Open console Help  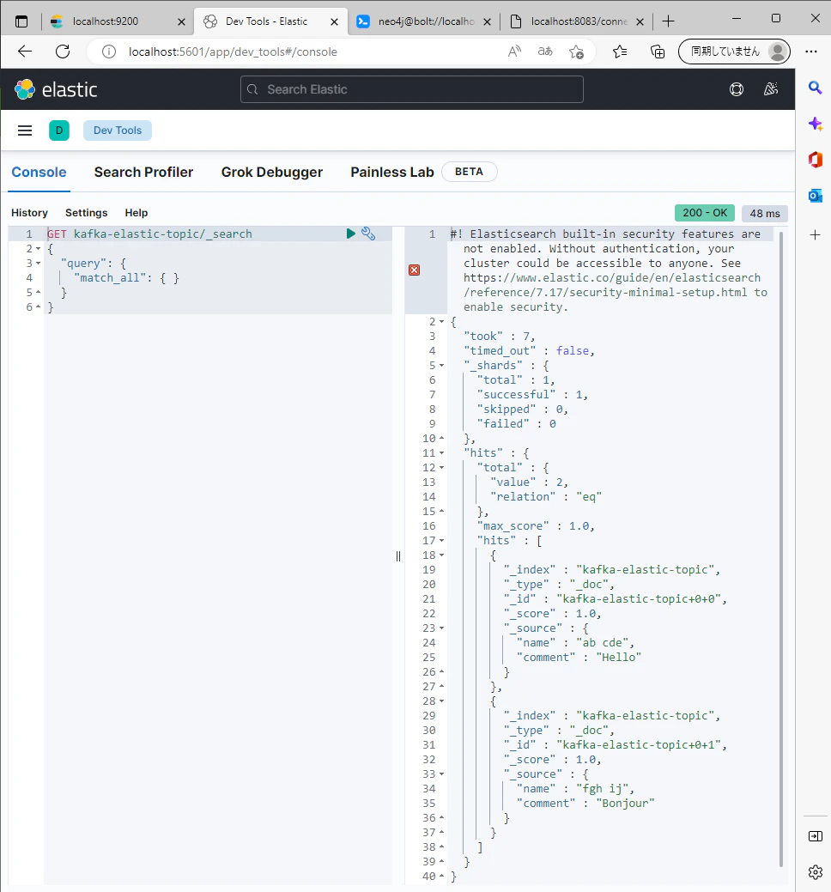tap(136, 213)
